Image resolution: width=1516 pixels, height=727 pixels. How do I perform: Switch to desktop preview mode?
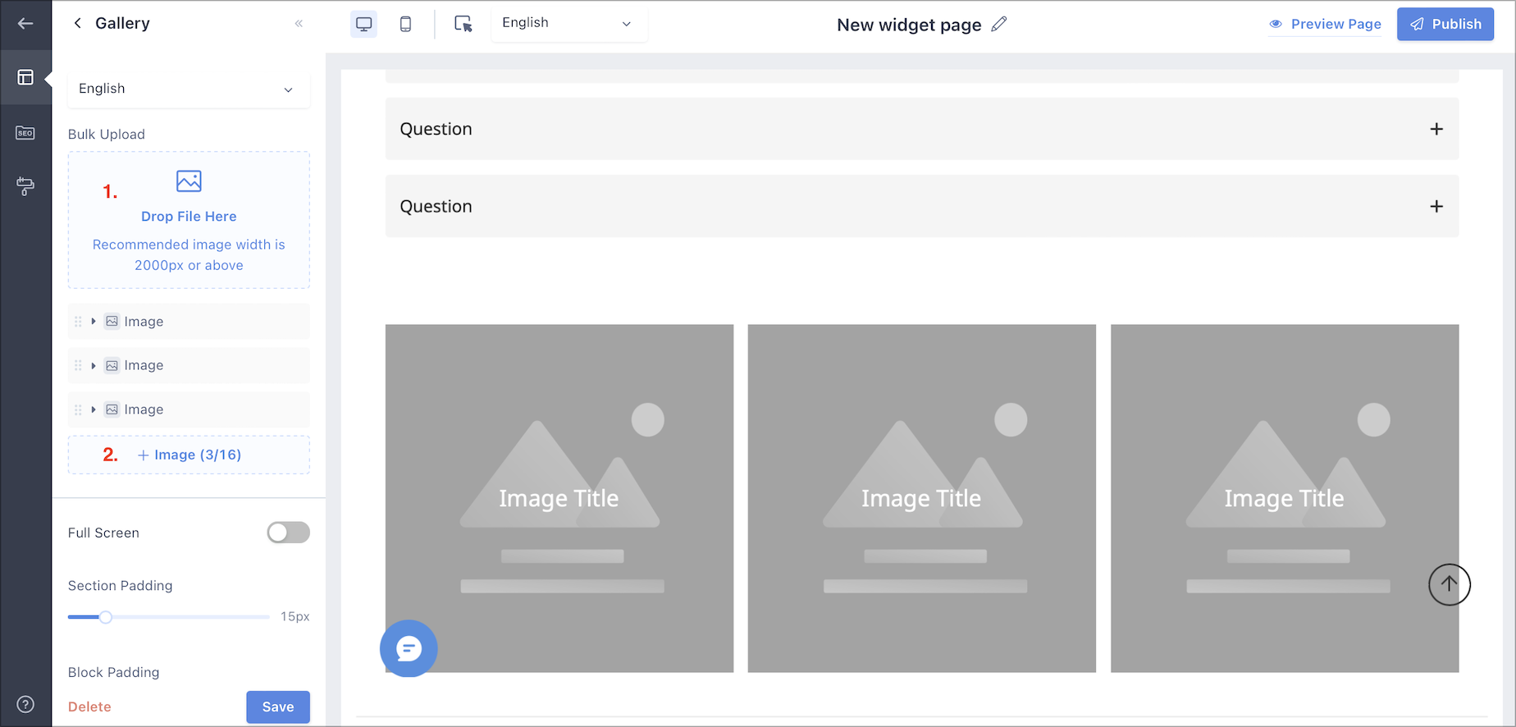(x=363, y=24)
